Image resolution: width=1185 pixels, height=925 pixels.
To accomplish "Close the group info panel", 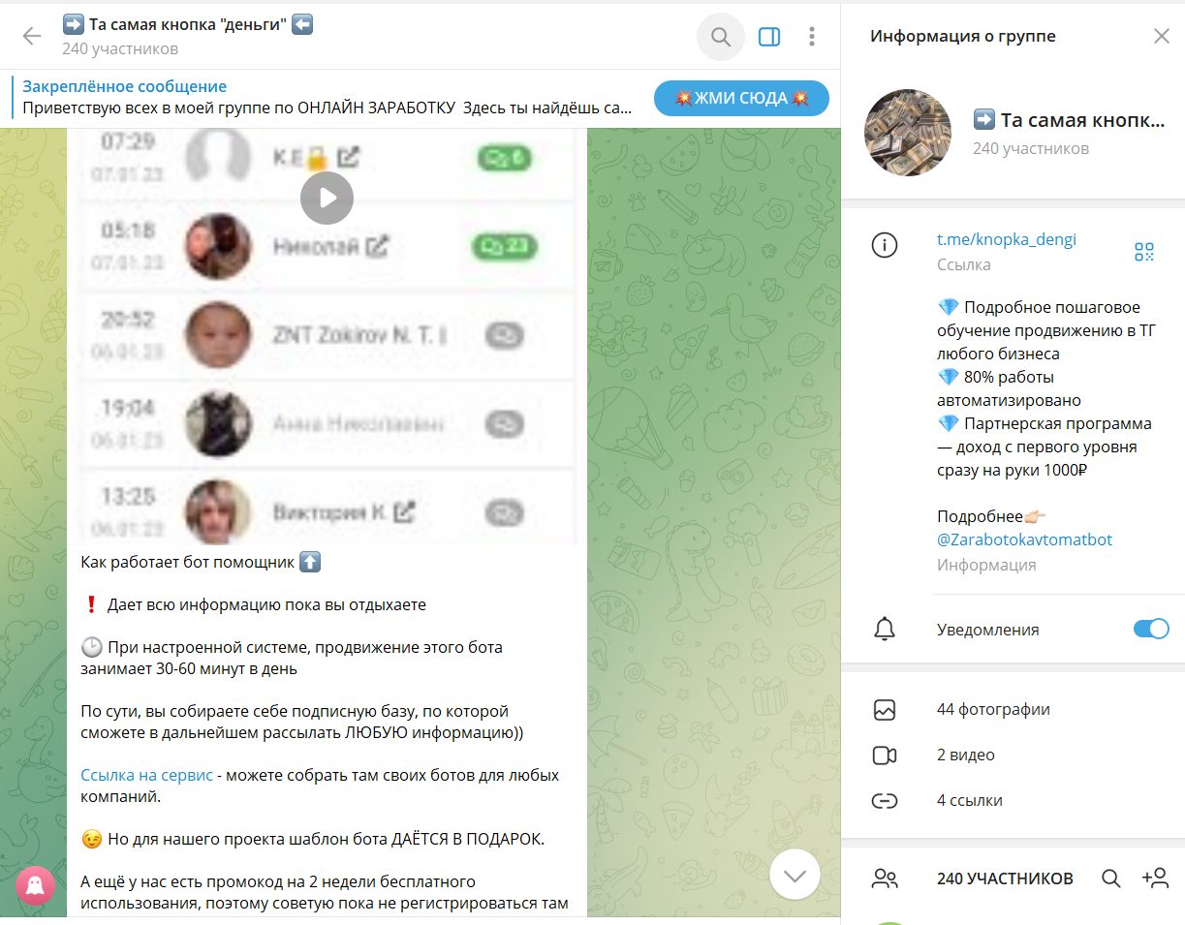I will [1161, 37].
